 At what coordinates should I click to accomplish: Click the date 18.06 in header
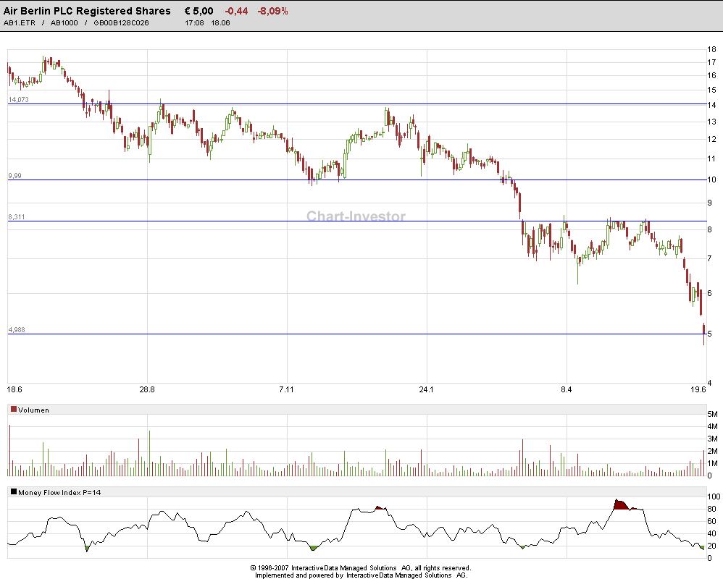(x=220, y=23)
